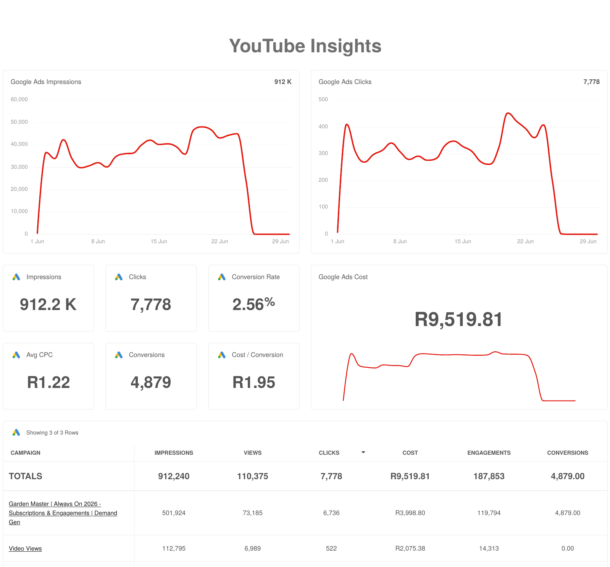Image resolution: width=610 pixels, height=567 pixels.
Task: Select the 912.2 K Impressions value
Action: pyautogui.click(x=48, y=305)
